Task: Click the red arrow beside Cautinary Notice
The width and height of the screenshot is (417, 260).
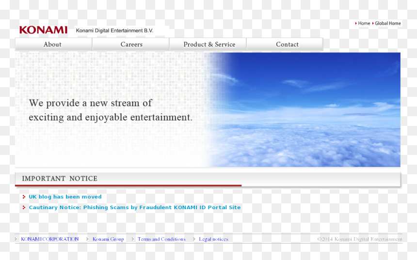Action: [x=24, y=207]
